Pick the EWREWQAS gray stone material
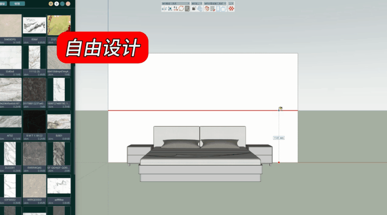 pos(34,154)
